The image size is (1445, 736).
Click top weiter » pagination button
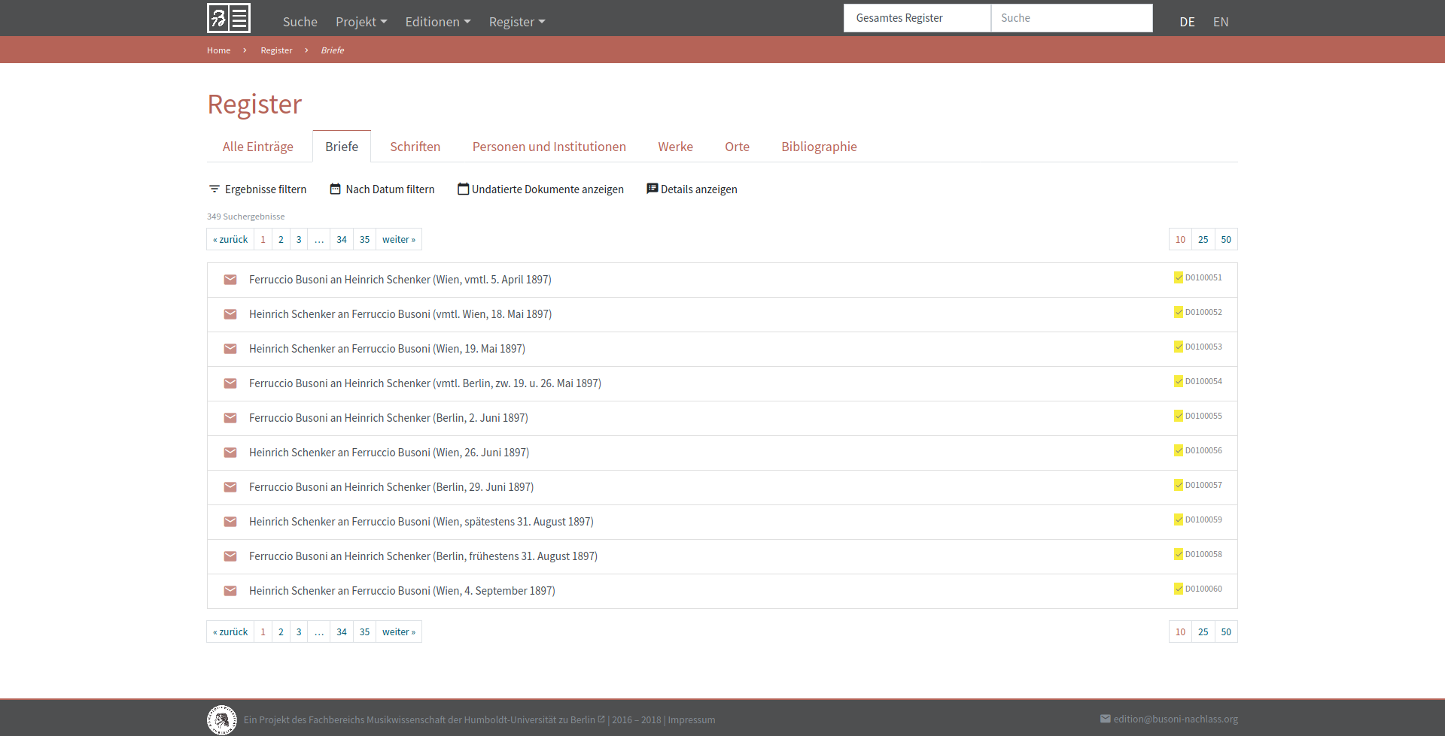pos(399,239)
